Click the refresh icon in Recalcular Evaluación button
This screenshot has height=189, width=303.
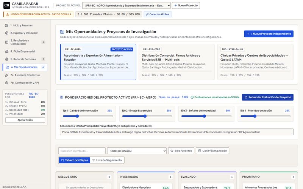246,98
